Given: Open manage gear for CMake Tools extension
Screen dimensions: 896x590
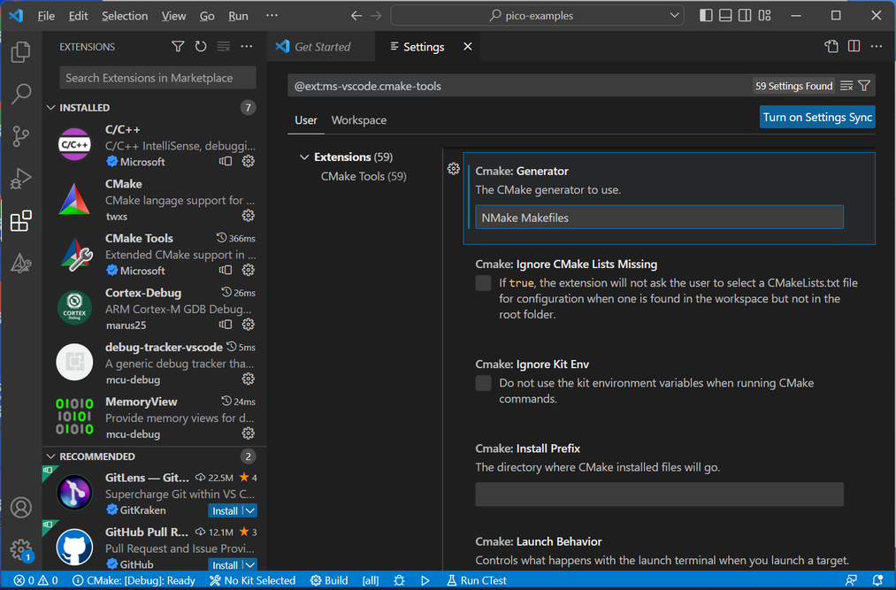Looking at the screenshot, I should [248, 270].
